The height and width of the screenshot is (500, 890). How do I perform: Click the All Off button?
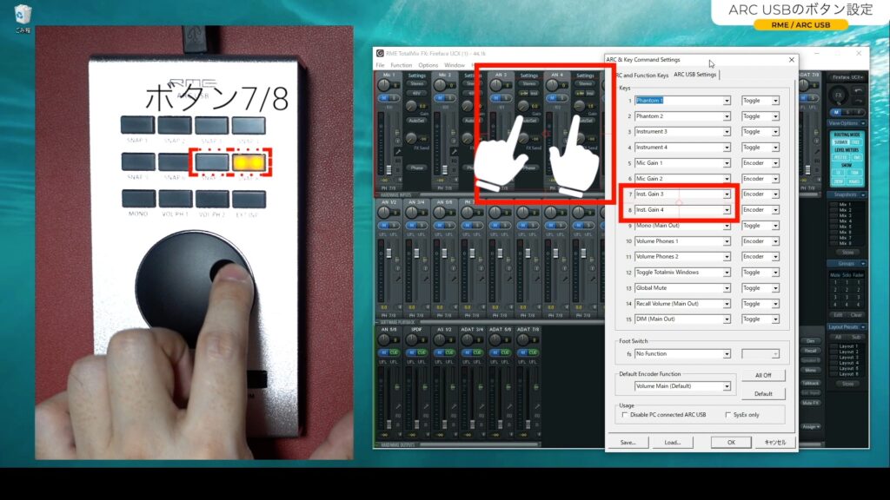(763, 375)
